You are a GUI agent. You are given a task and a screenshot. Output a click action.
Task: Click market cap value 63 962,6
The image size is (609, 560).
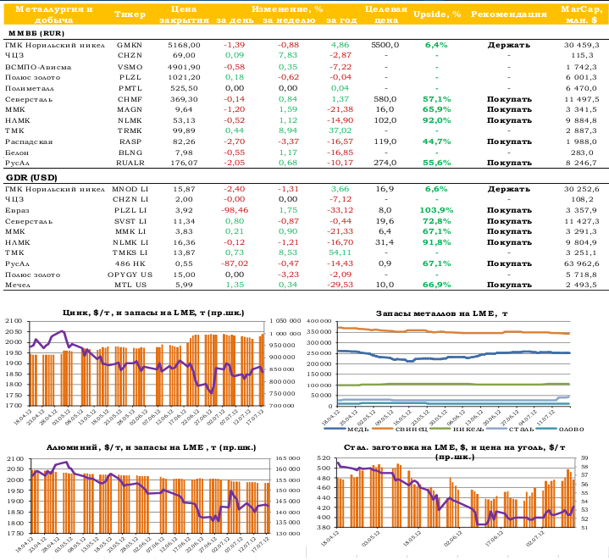coord(581,263)
